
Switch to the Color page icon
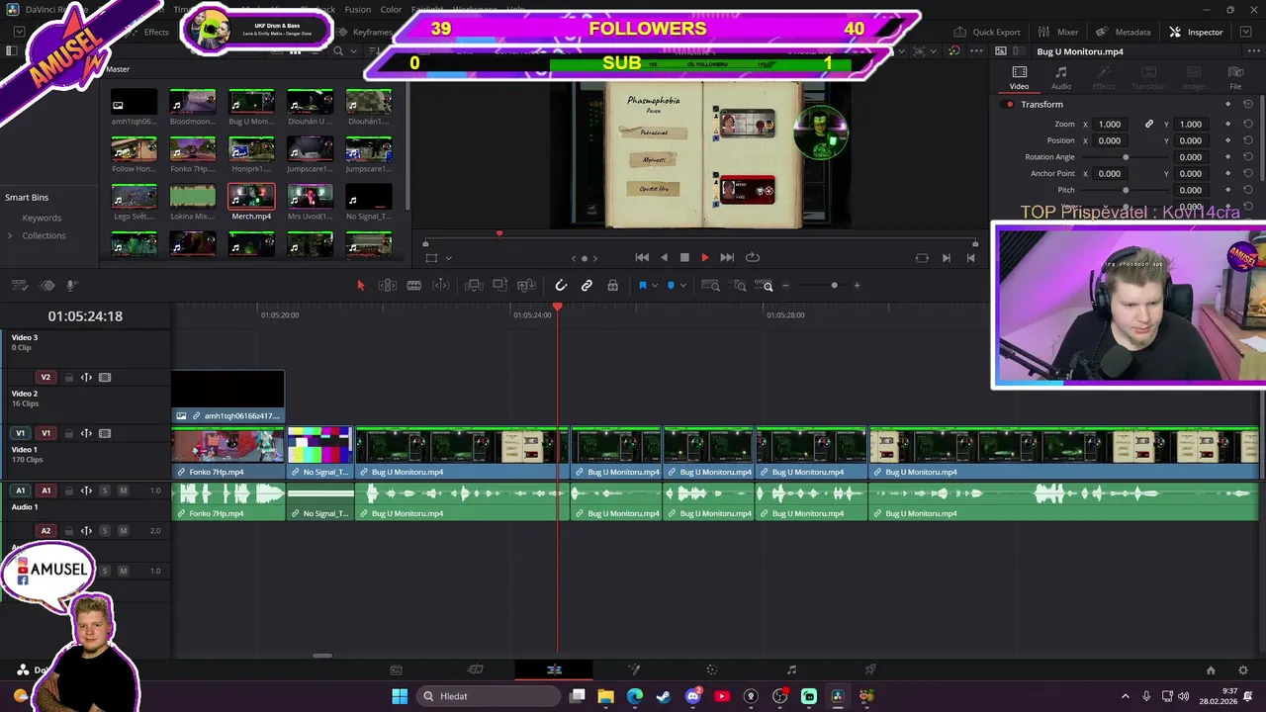coord(712,670)
